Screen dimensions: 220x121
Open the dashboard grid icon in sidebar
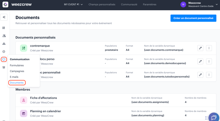tap(4, 28)
